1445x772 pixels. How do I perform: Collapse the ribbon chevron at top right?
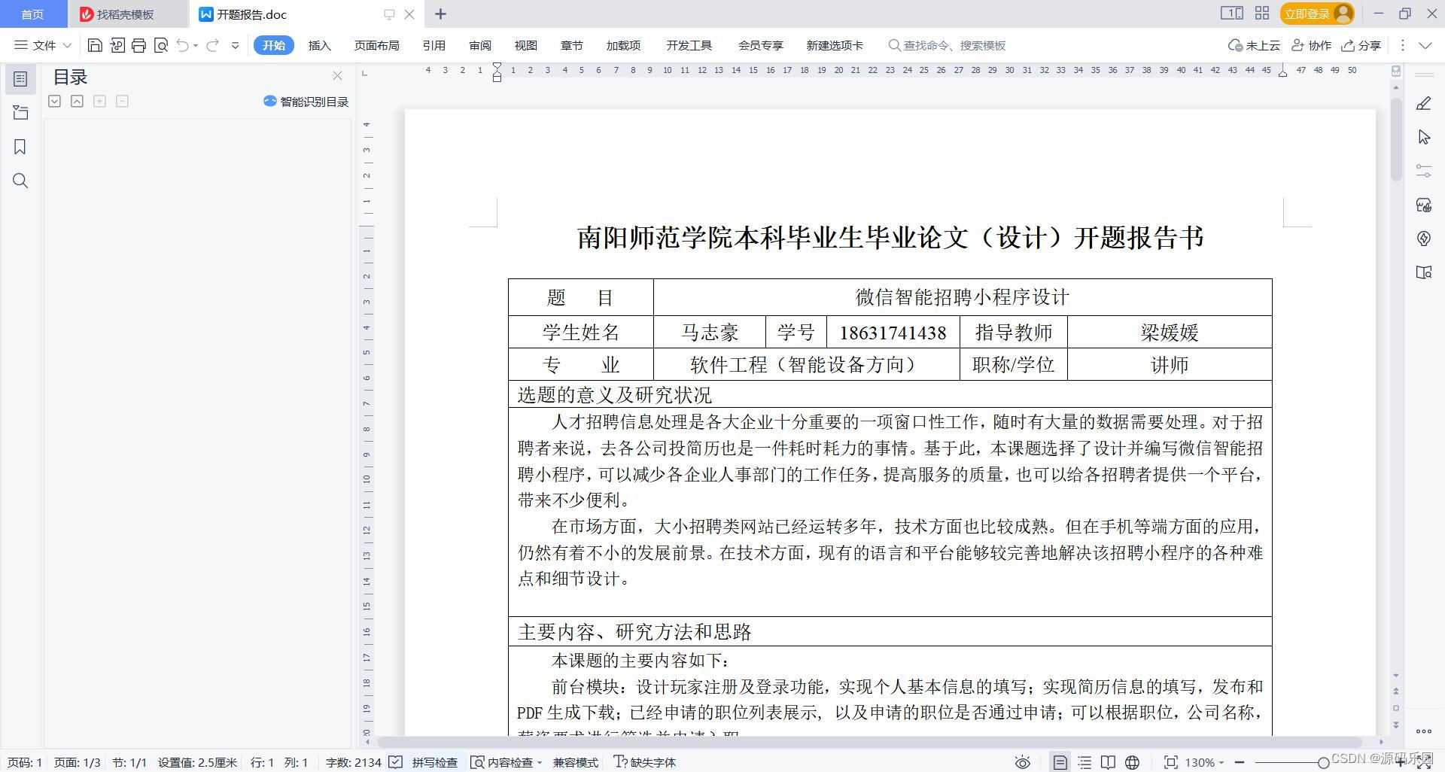click(x=1425, y=45)
